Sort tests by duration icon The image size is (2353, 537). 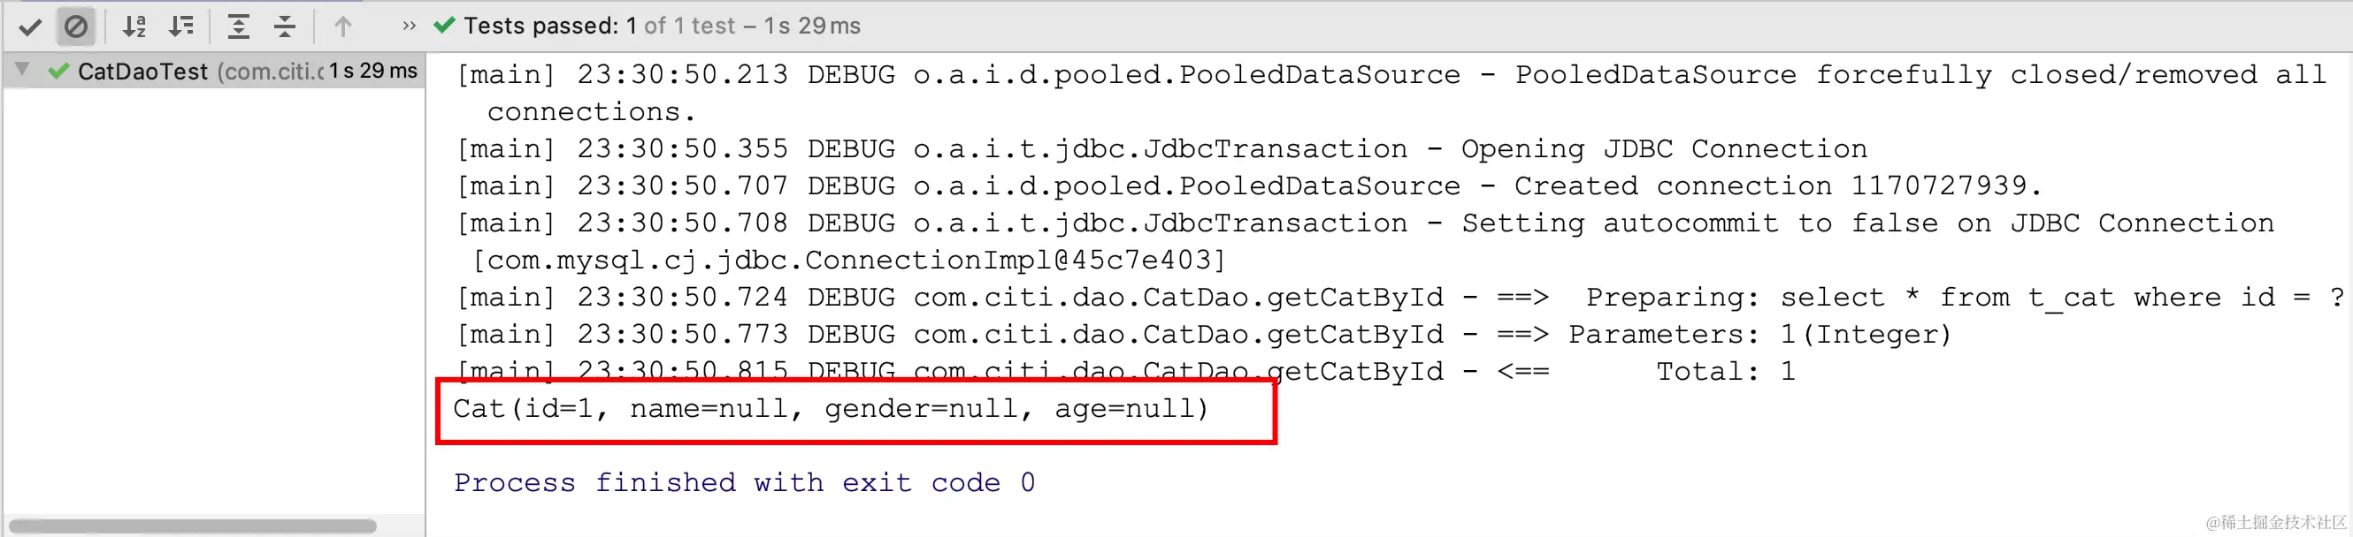tap(181, 26)
